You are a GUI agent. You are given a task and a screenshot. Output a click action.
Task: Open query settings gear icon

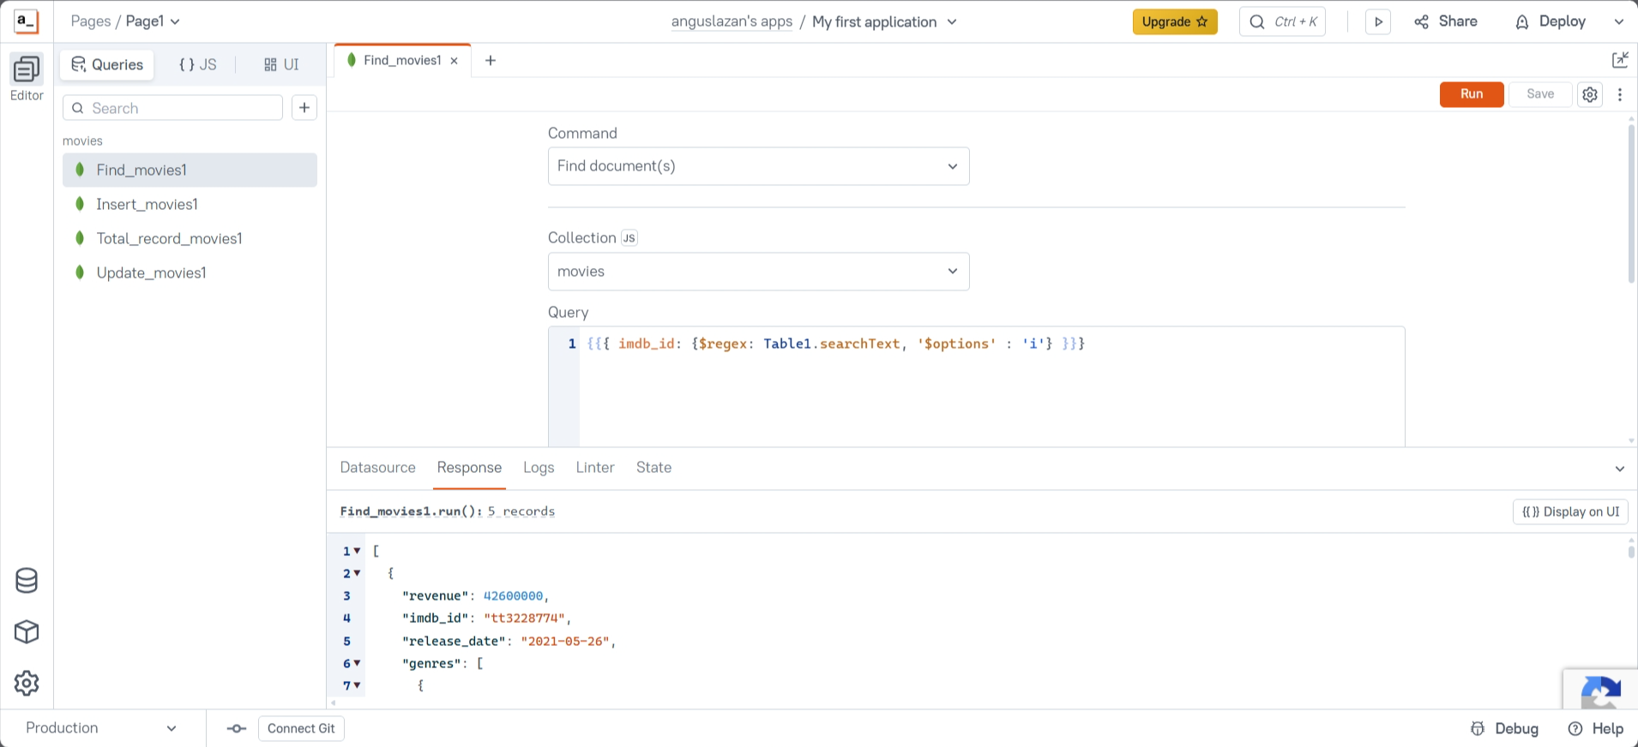click(1590, 94)
